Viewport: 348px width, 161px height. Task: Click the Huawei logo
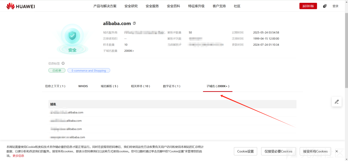[21, 6]
